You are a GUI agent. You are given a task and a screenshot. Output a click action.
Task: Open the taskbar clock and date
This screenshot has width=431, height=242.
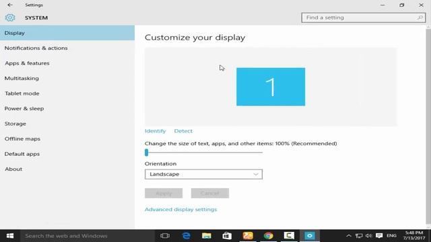click(414, 236)
